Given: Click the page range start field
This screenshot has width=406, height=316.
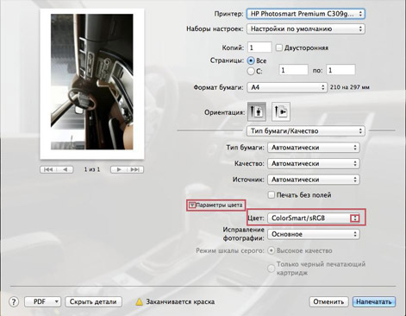Looking at the screenshot, I should tap(293, 70).
